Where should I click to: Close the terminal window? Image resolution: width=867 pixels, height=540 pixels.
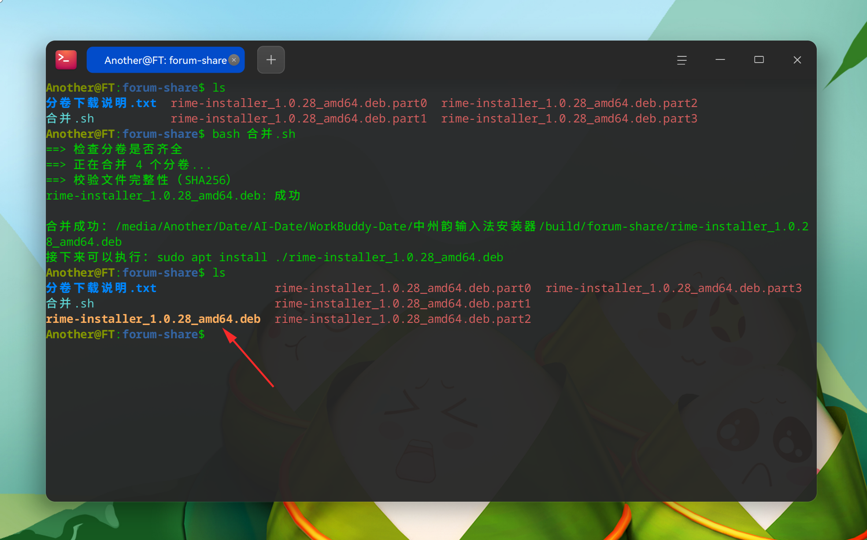pos(797,60)
